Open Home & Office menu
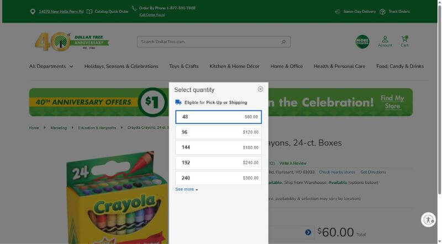 [x=286, y=66]
